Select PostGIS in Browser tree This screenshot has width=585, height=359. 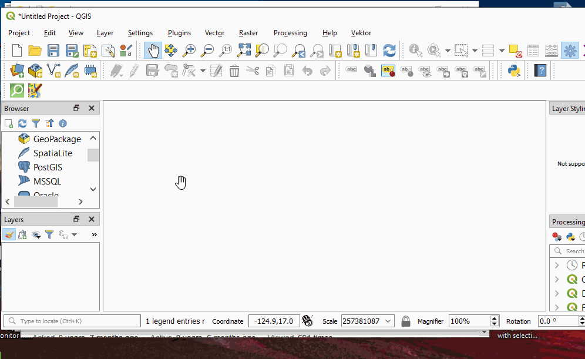(x=48, y=167)
